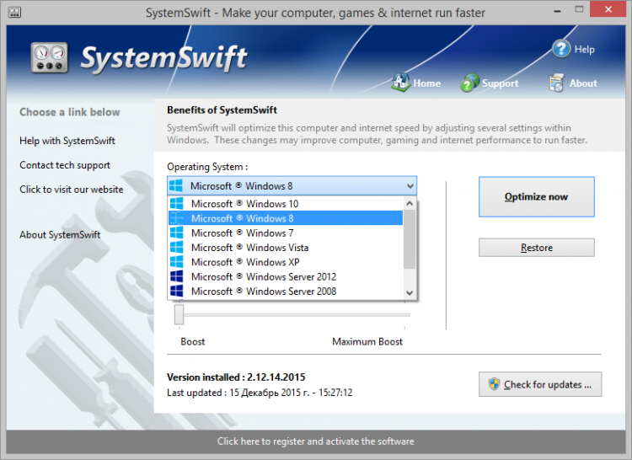Click the Version installed : 2.12.14.2015 text
This screenshot has height=460, width=632.
click(x=236, y=377)
